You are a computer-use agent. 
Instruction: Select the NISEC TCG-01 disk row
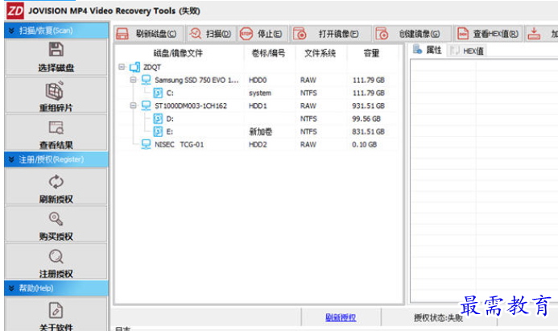258,144
